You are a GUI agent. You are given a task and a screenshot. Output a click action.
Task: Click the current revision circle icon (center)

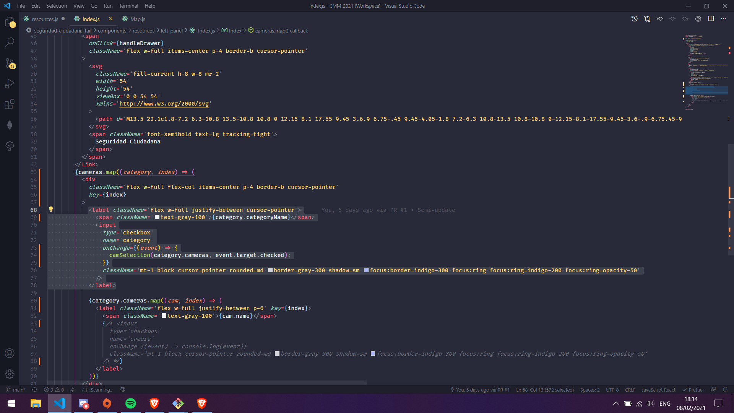672,19
